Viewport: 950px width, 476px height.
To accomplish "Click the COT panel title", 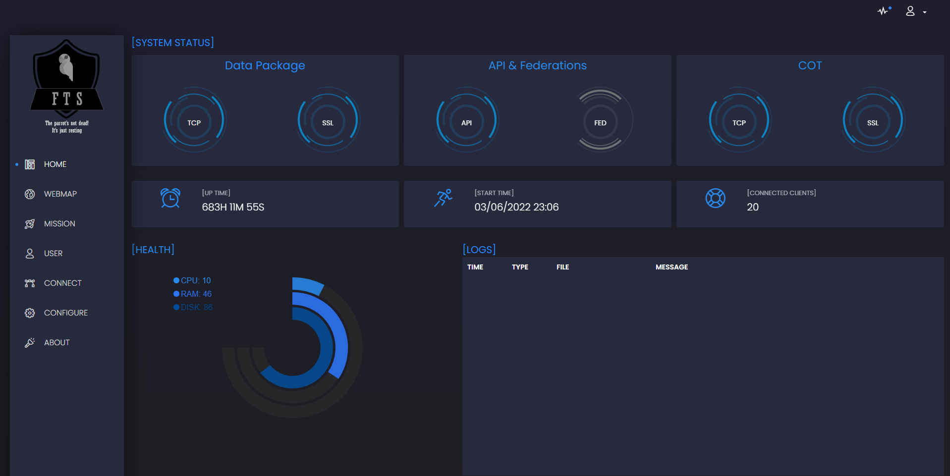I will 810,65.
